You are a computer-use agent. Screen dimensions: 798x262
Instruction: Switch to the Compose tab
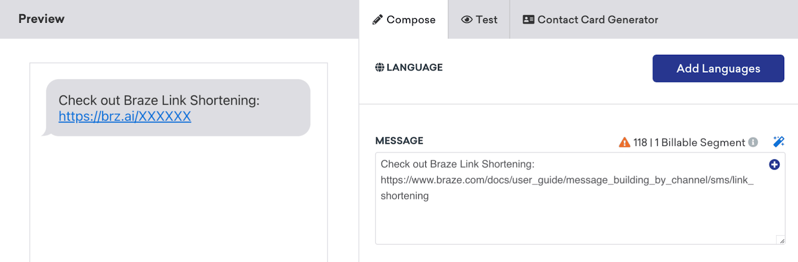[404, 20]
